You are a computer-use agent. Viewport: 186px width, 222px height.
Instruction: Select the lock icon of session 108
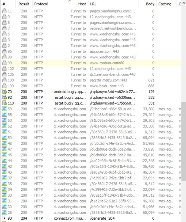point(4,80)
